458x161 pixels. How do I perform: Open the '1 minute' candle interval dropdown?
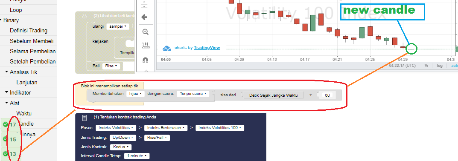pos(137,156)
